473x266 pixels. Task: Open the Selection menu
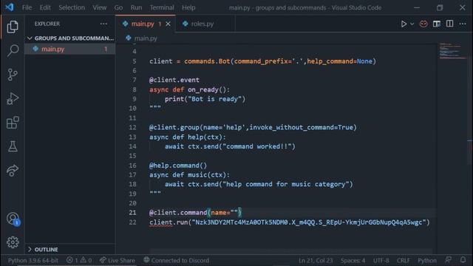pyautogui.click(x=72, y=7)
